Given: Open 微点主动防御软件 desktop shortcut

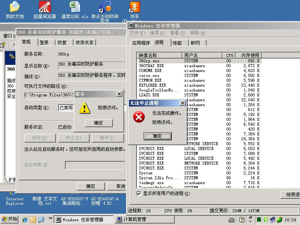Looking at the screenshot, I should click(x=105, y=12).
